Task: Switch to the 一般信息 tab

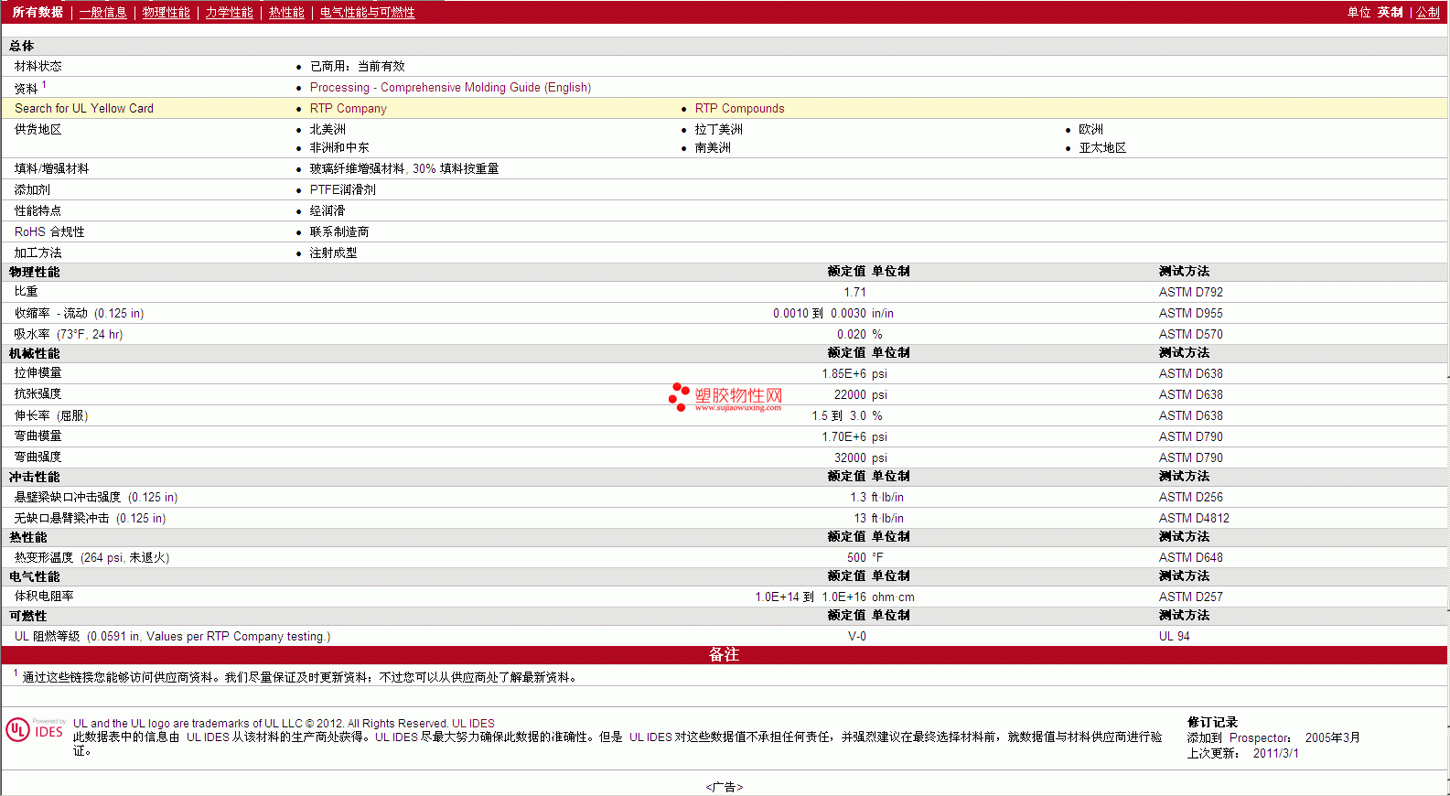Action: coord(102,12)
